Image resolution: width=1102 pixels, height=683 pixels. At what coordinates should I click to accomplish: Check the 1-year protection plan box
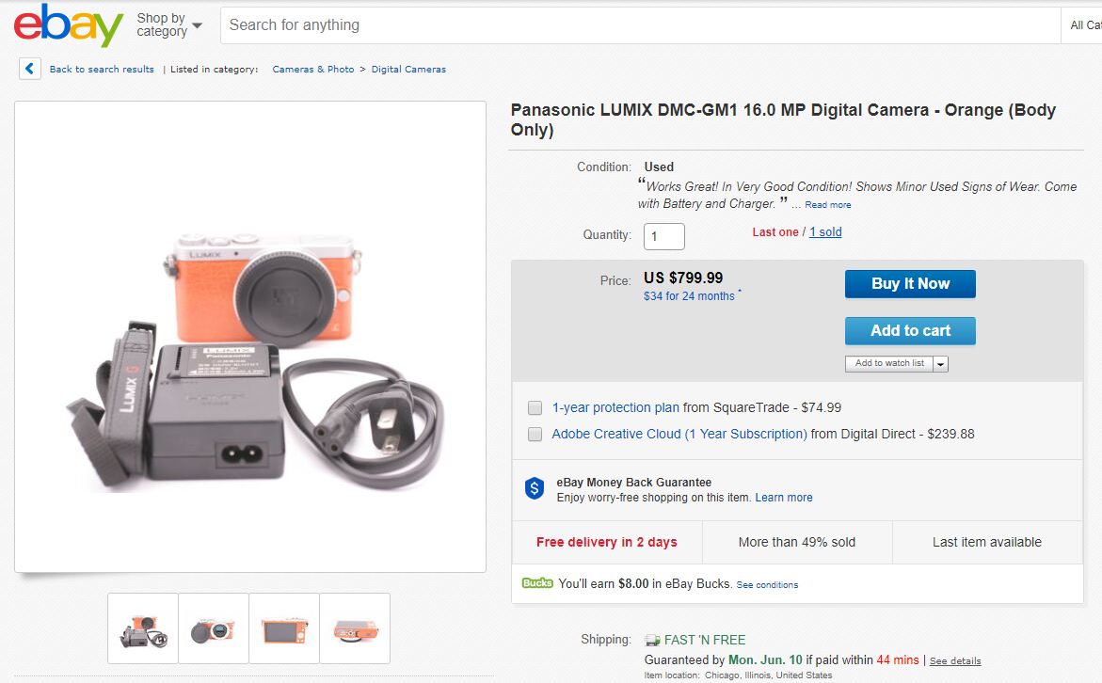pos(535,407)
